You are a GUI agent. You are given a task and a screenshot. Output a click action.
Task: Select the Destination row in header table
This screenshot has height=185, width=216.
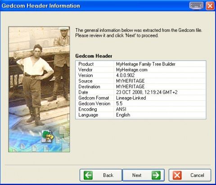coord(141,86)
